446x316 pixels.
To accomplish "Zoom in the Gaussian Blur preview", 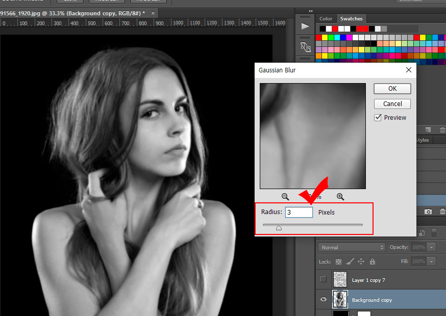I will coord(340,197).
